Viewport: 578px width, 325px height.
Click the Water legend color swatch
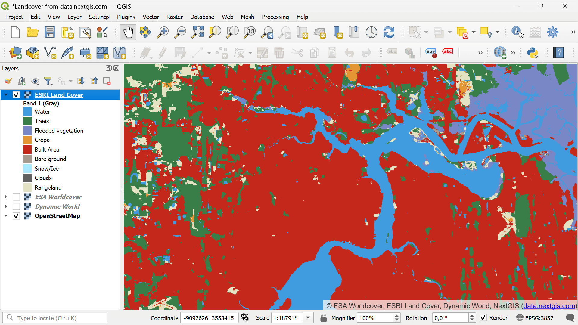point(27,112)
